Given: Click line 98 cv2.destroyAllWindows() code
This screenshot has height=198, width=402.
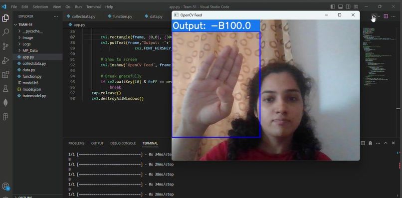Looking at the screenshot, I should click(118, 98).
